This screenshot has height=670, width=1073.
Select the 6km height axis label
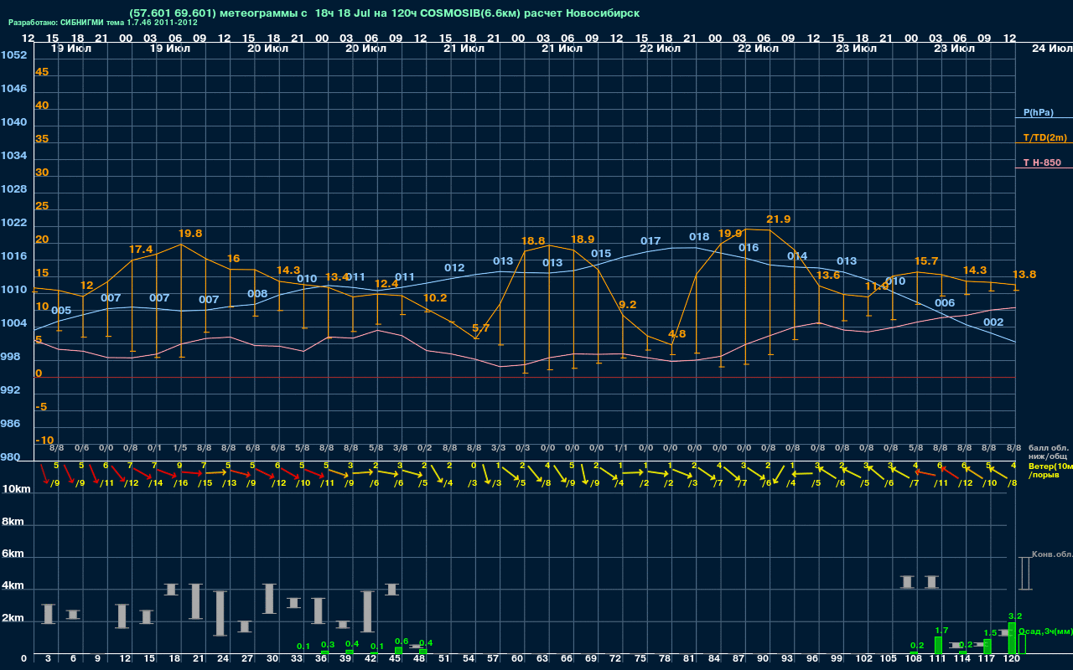point(12,554)
